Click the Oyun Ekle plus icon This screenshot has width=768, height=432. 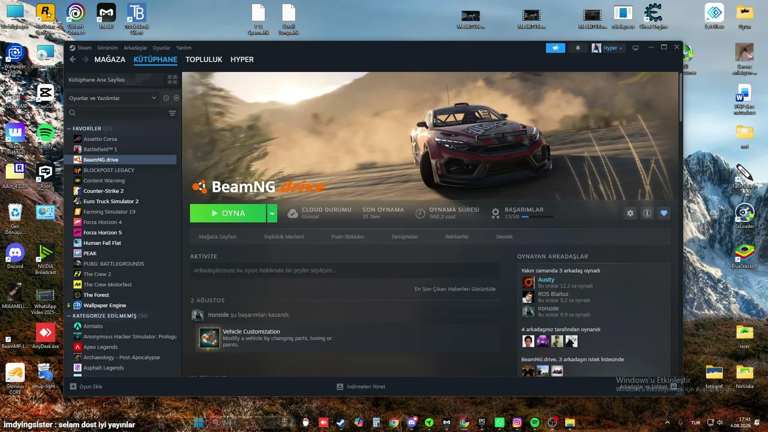point(73,386)
